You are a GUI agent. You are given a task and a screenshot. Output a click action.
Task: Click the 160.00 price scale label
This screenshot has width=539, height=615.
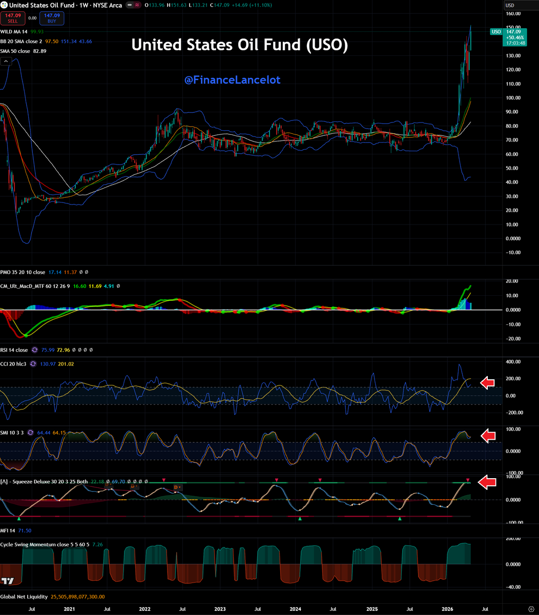(514, 13)
